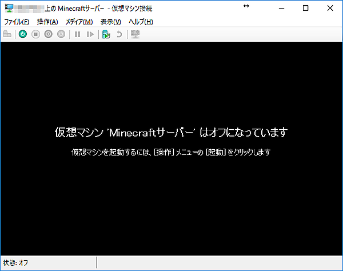Viewport: 343px width, 271px height.
Task: Maximize the virtual machine connection window
Action: (306, 9)
